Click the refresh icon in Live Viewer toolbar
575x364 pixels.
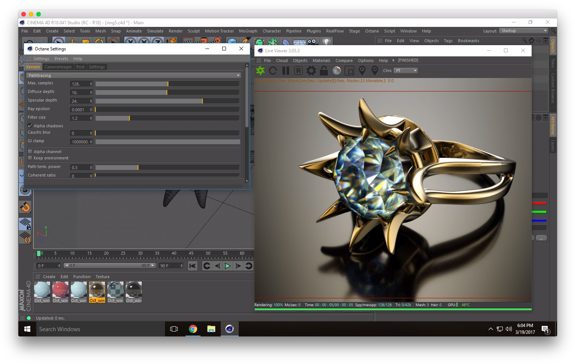pyautogui.click(x=273, y=70)
